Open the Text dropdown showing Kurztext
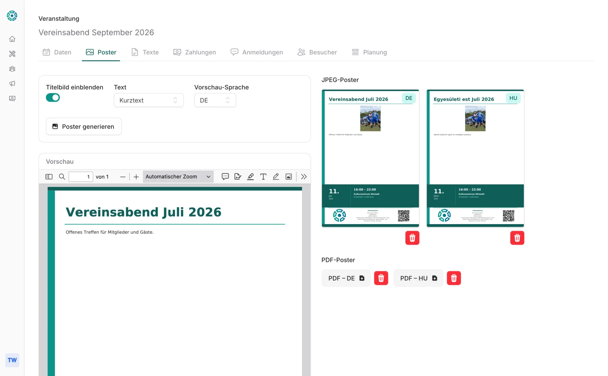This screenshot has height=376, width=608. [149, 100]
